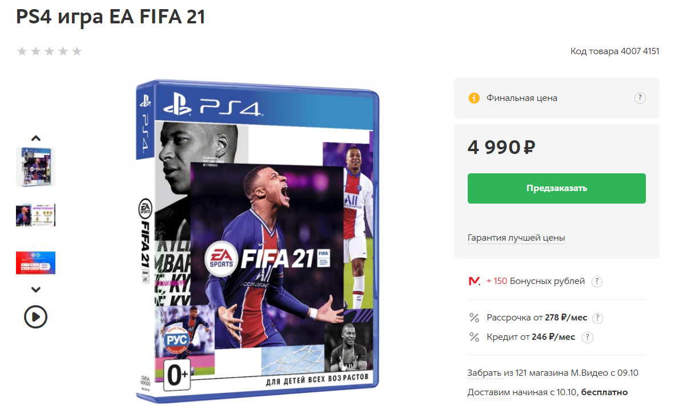Screen dimensions: 679x406
Task: Click the large FIFA 21 cover image
Action: pyautogui.click(x=258, y=241)
